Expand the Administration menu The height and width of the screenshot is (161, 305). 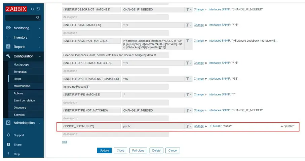[23, 123]
